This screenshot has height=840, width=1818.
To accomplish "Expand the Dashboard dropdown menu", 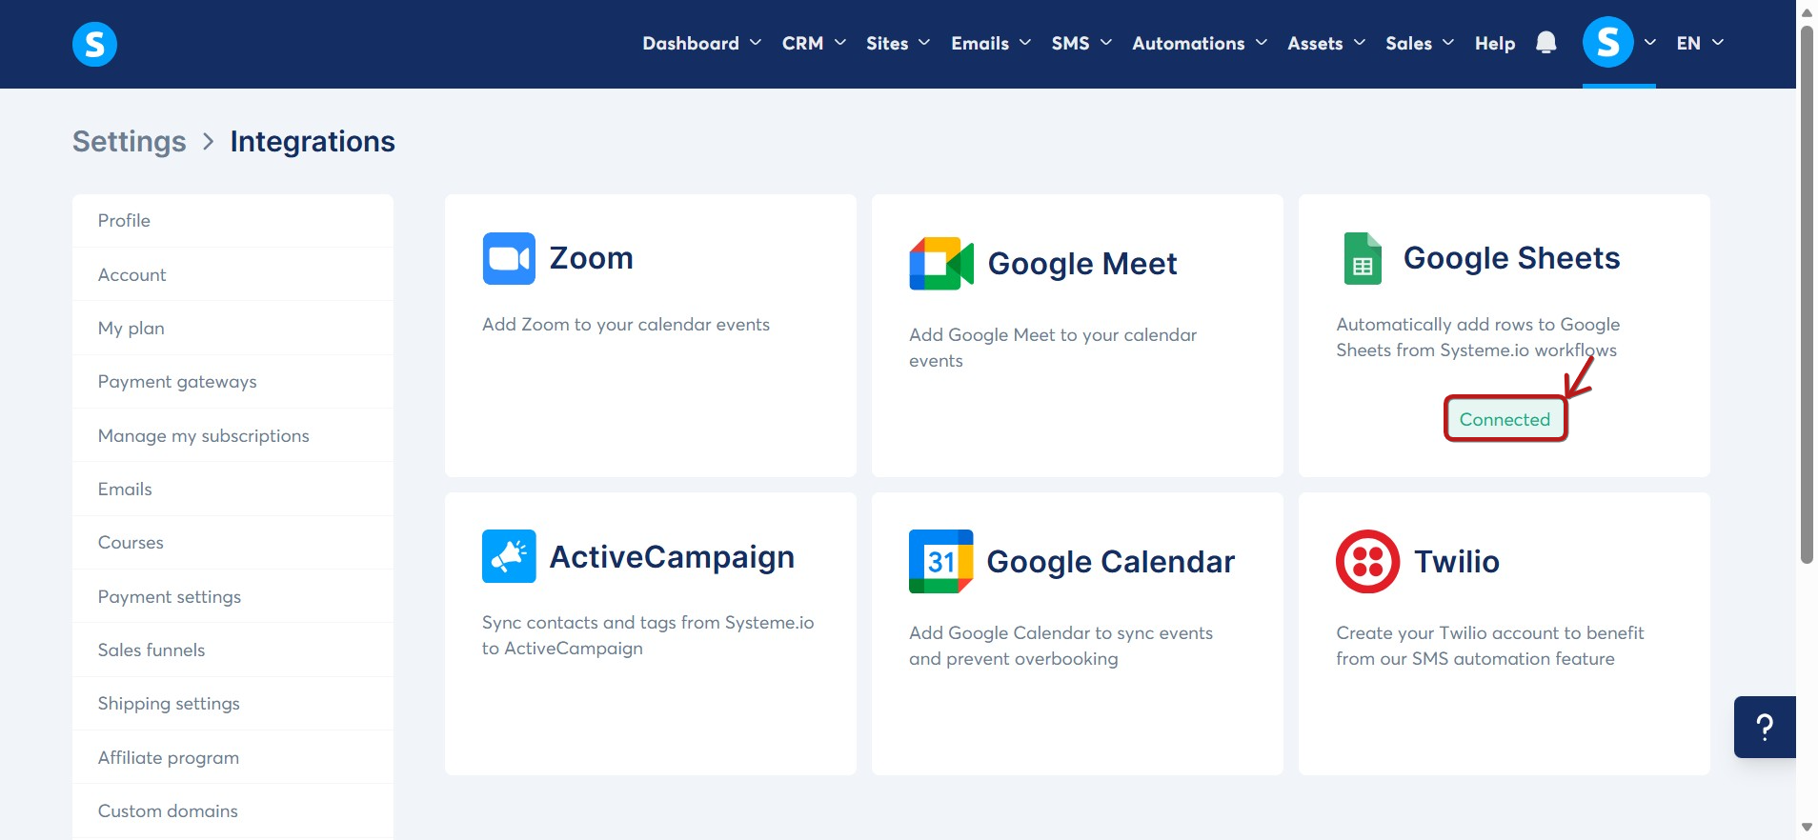I will [702, 43].
